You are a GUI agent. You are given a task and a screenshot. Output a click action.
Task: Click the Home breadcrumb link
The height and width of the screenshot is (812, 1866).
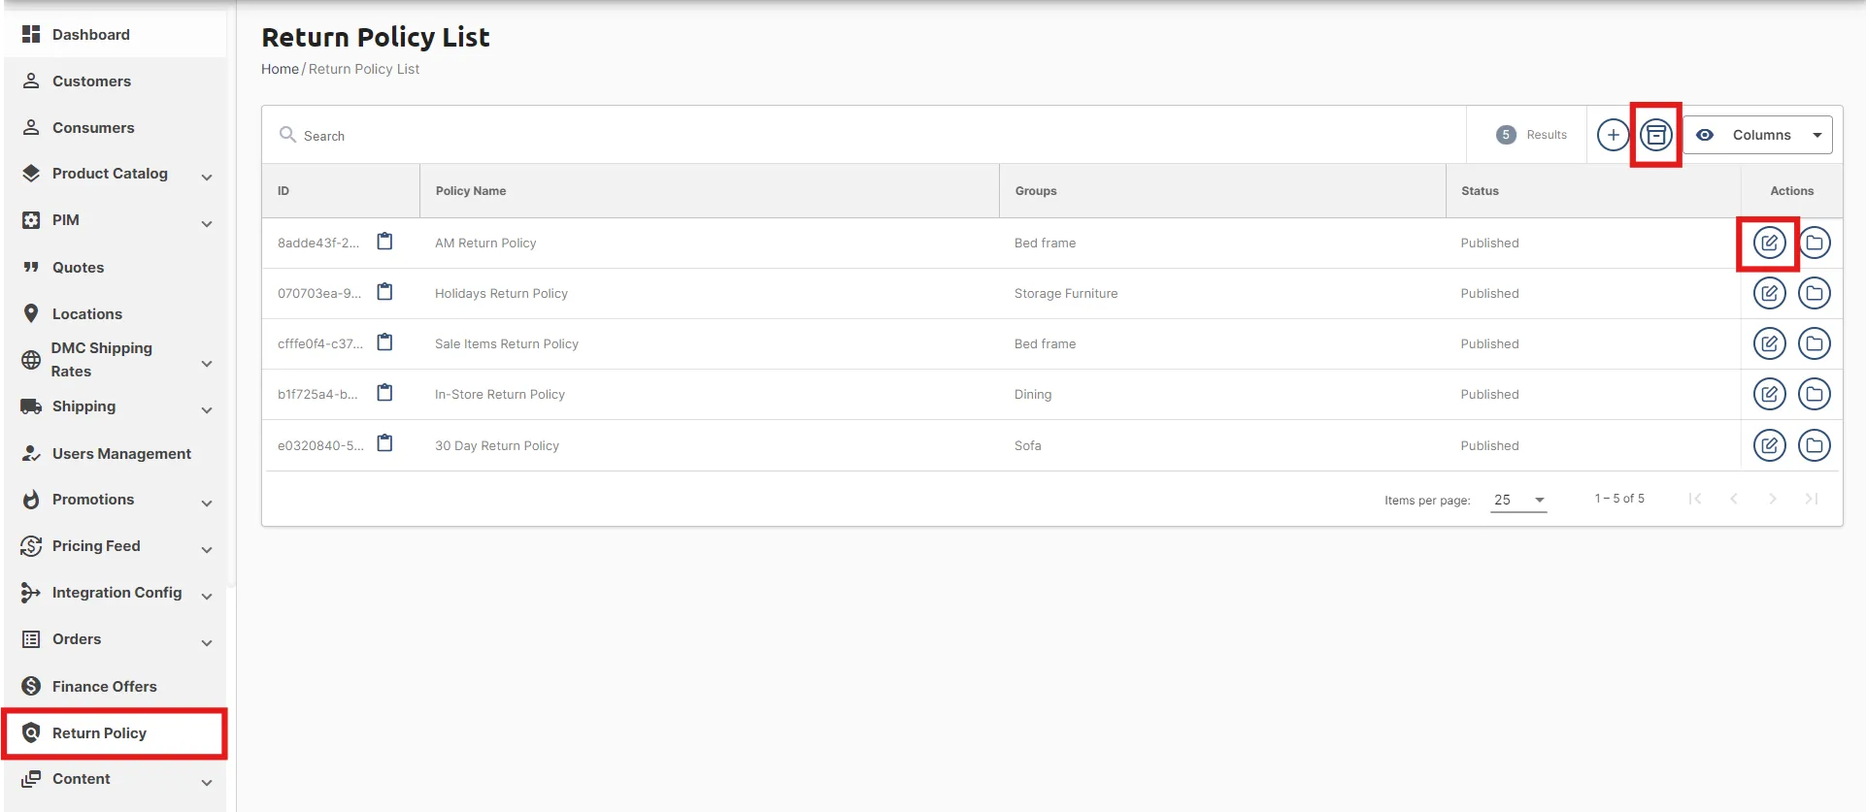click(x=280, y=69)
